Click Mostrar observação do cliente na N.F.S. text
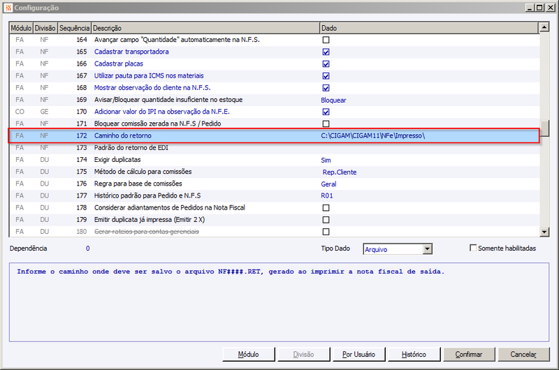This screenshot has height=370, width=559. coord(152,87)
